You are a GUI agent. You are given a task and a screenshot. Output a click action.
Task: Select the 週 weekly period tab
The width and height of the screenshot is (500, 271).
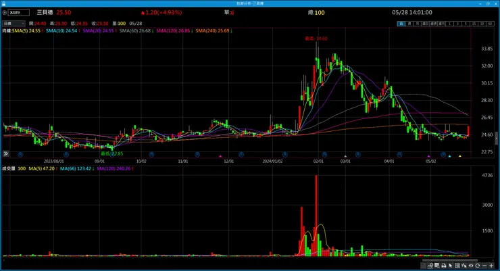[x=409, y=24]
